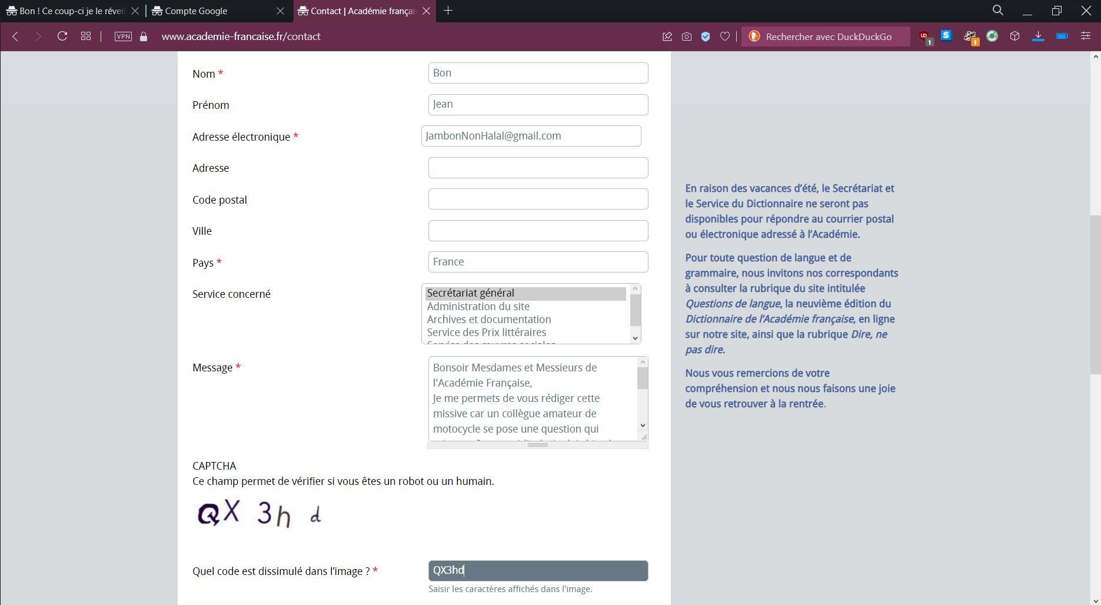This screenshot has height=605, width=1101.
Task: Go back using the browser back arrow
Action: pyautogui.click(x=15, y=36)
